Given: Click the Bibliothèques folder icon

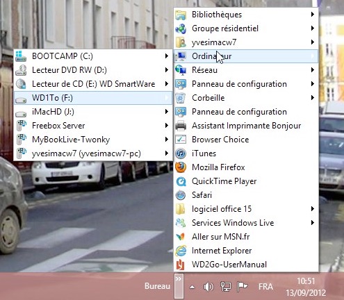Looking at the screenshot, I should pos(181,15).
